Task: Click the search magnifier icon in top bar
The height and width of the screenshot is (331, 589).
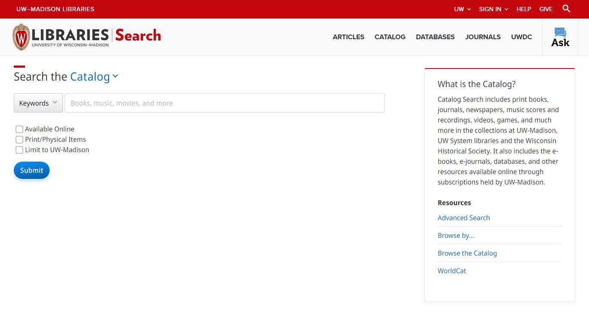Action: [567, 9]
